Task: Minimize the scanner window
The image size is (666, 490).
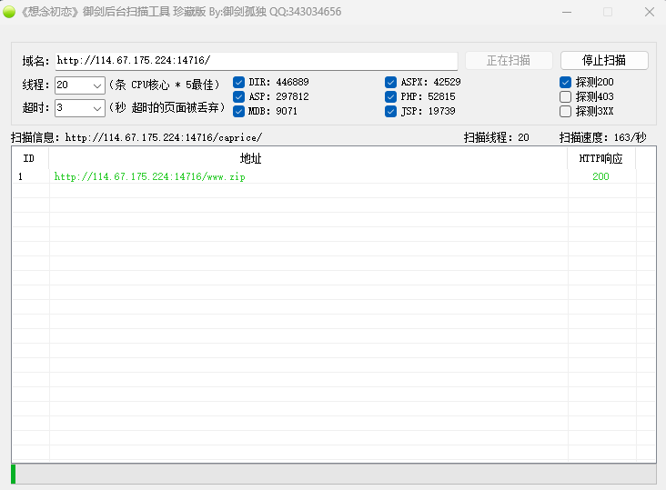Action: point(566,13)
